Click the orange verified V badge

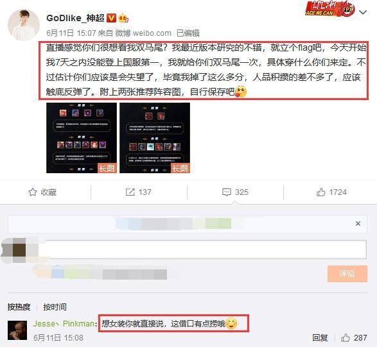111,18
